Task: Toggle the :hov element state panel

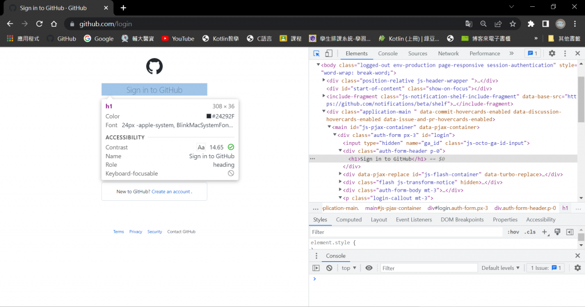Action: pos(513,232)
